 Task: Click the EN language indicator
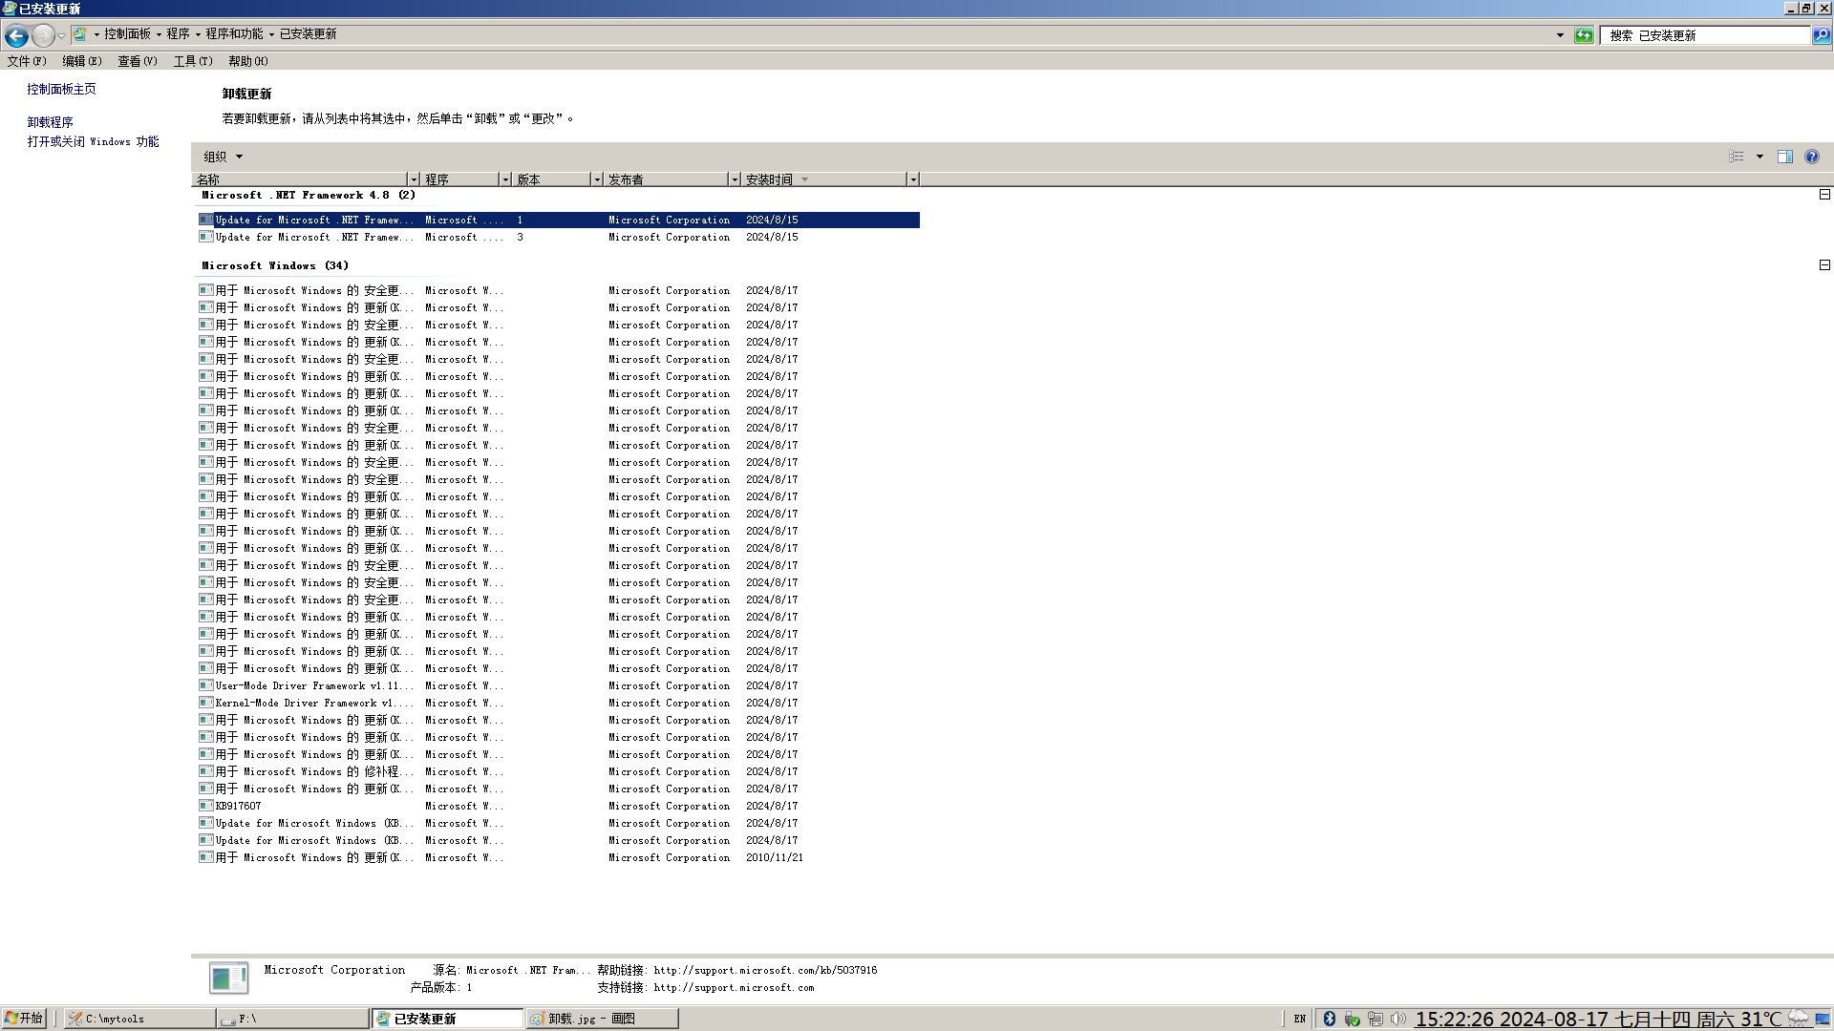click(x=1300, y=1019)
